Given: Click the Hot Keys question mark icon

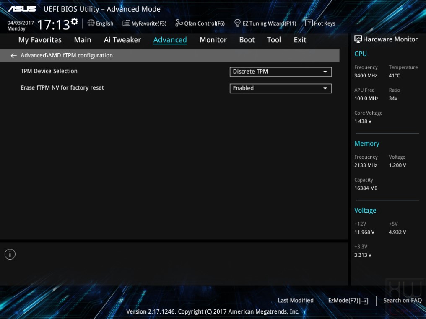Looking at the screenshot, I should [x=309, y=23].
